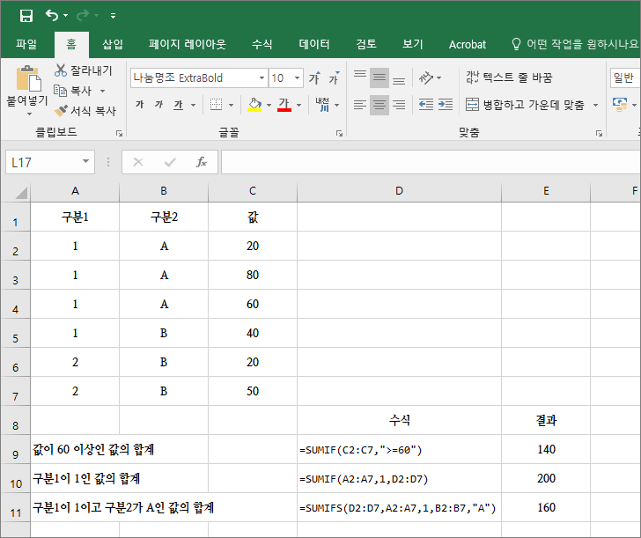641x538 pixels.
Task: Toggle underline formatting
Action: point(178,105)
